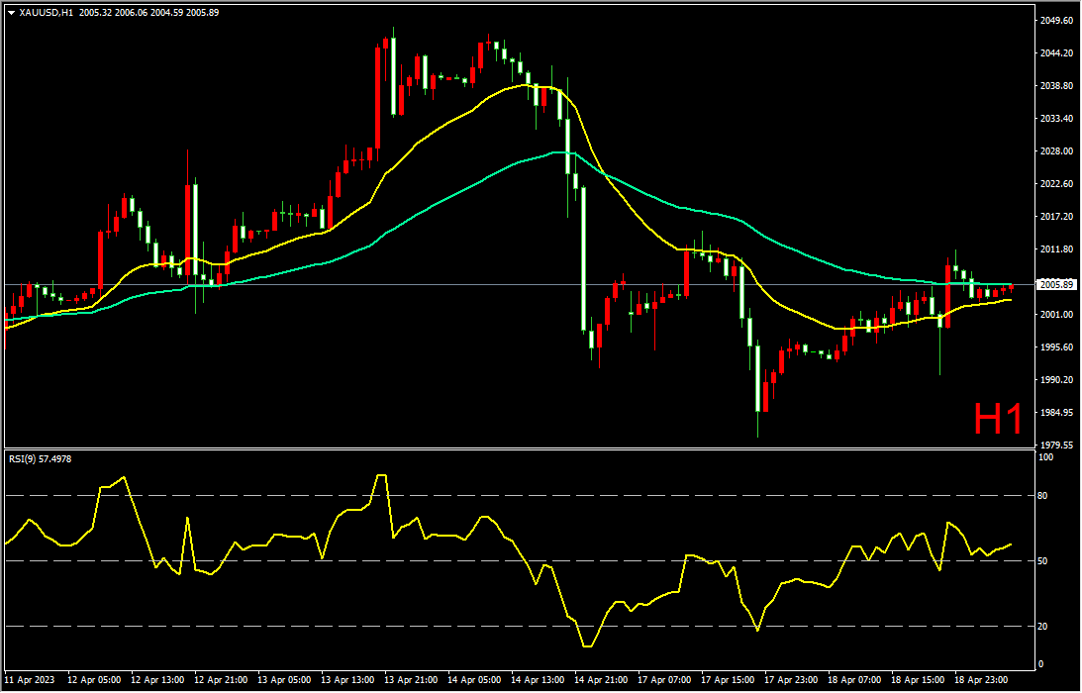Select the RSI scale 50 label
1082x693 pixels.
[1043, 561]
